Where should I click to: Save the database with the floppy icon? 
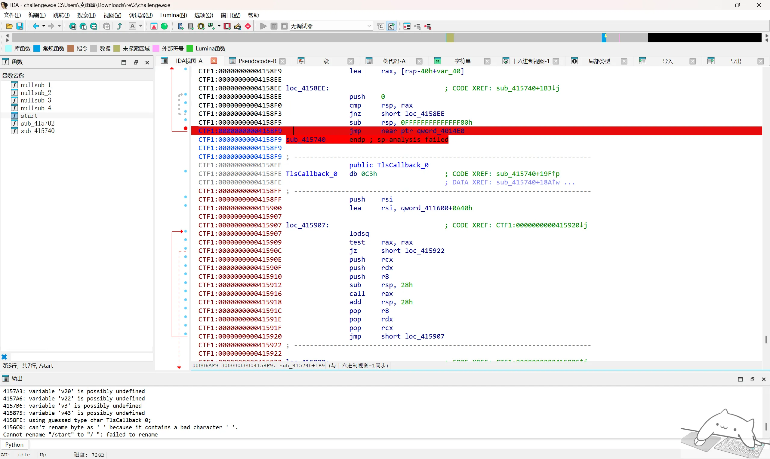click(x=20, y=26)
